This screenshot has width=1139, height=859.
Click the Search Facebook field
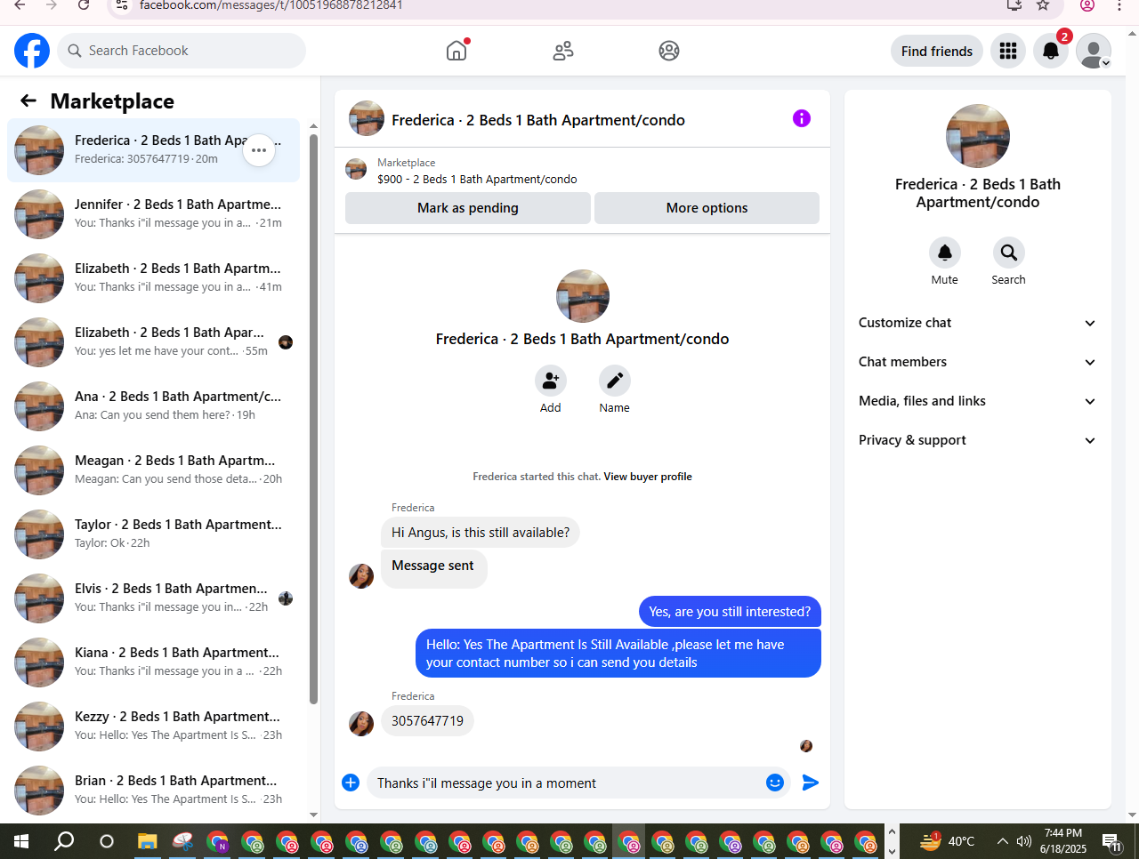(x=182, y=51)
